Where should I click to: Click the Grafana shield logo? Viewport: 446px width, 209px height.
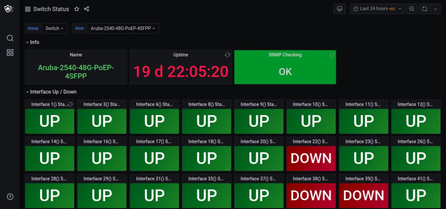[8, 9]
